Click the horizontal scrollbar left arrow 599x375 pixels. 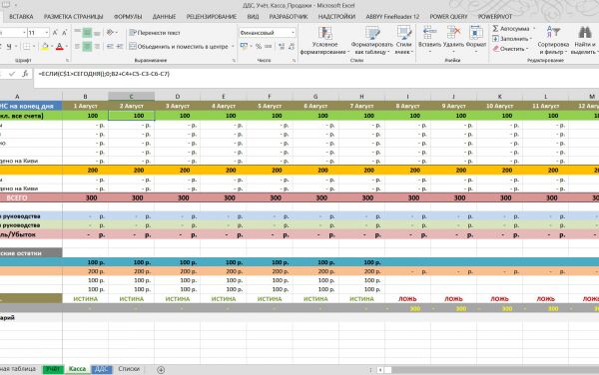(380, 370)
